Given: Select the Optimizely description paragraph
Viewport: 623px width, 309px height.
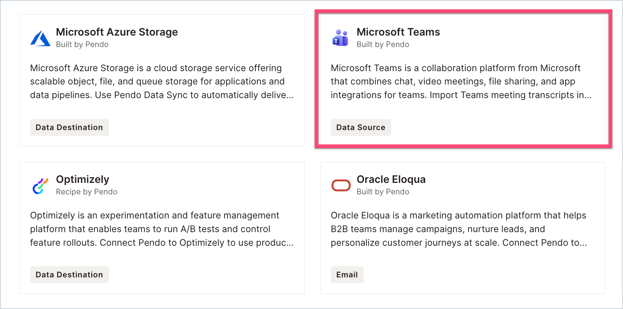Looking at the screenshot, I should [162, 229].
